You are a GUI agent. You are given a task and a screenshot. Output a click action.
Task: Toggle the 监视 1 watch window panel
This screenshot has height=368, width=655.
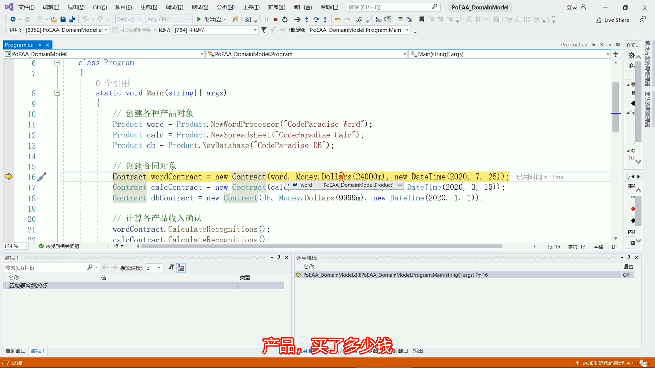point(37,351)
